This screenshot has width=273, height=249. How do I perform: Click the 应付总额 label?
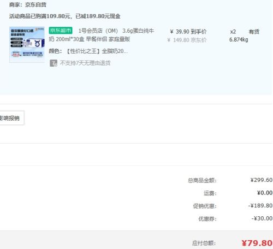click(x=204, y=243)
